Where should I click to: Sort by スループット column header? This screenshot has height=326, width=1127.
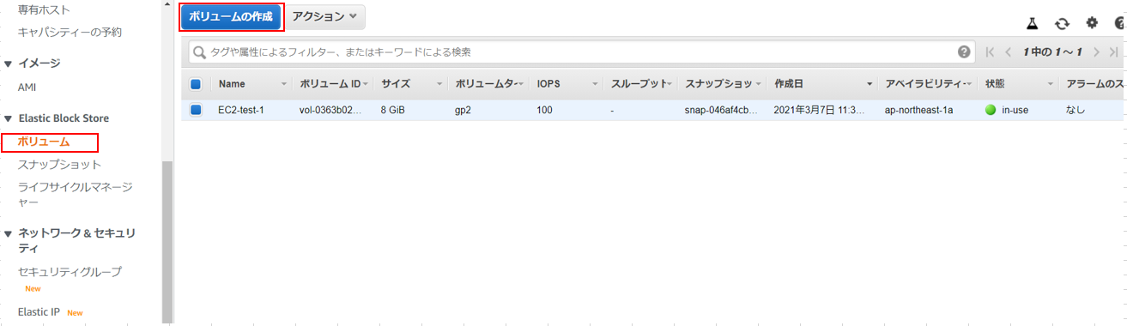[x=638, y=84]
